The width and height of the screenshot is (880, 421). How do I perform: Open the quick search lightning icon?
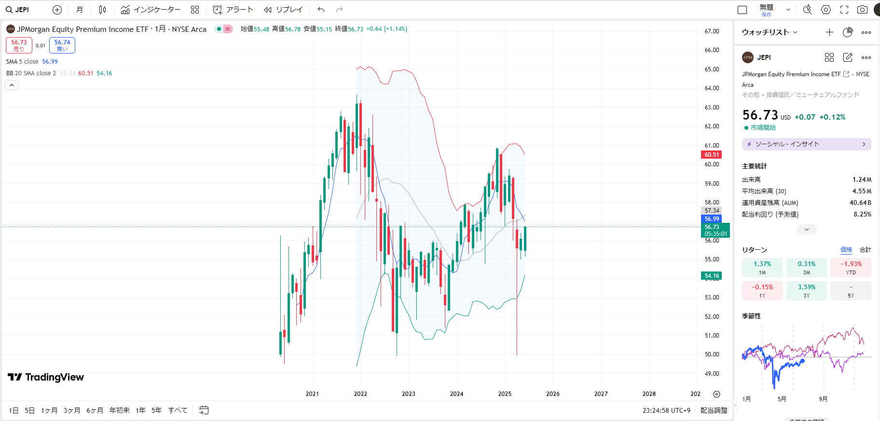click(807, 10)
